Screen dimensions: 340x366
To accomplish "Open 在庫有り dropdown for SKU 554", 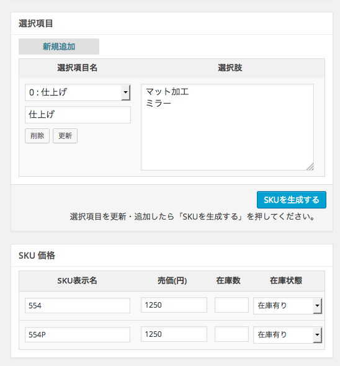I will tap(288, 306).
